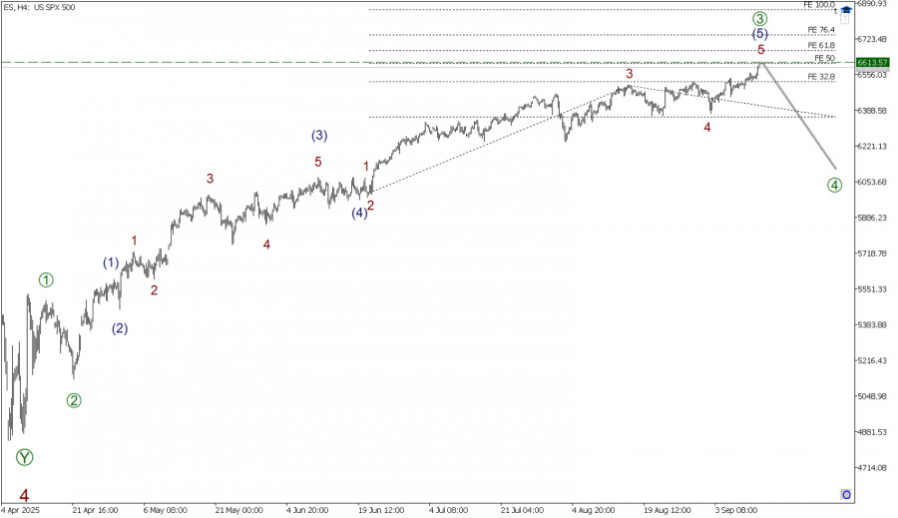Screen dimensions: 898x518
Task: Click the large dark red 4 label
Action: (x=24, y=495)
